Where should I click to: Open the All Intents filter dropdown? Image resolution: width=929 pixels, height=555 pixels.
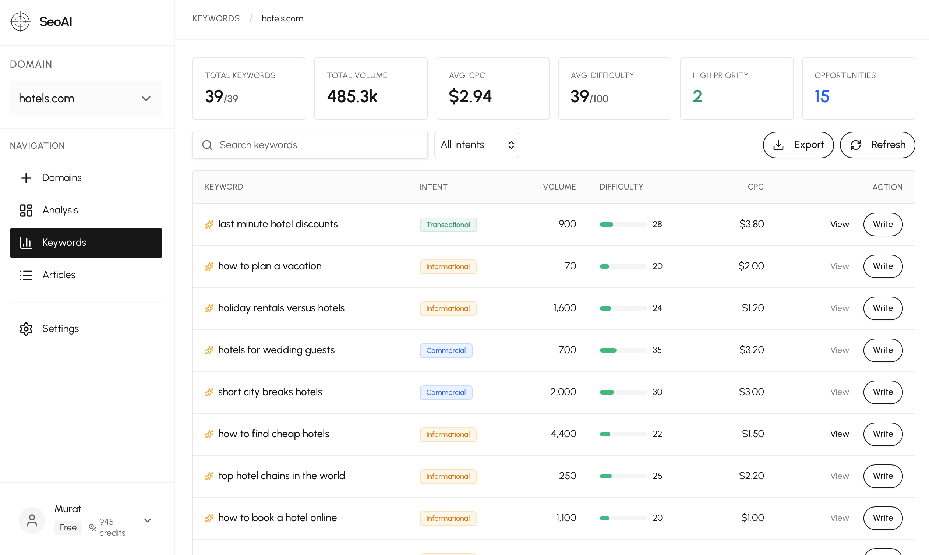[477, 145]
